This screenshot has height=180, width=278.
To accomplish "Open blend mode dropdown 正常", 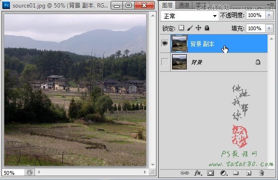I will 190,16.
